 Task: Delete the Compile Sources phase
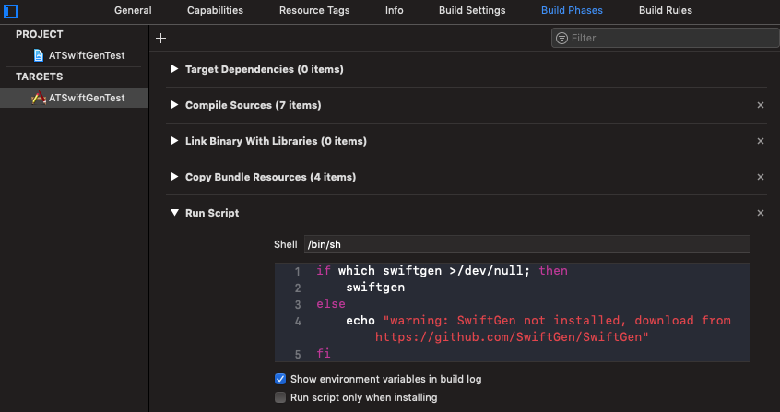(761, 105)
